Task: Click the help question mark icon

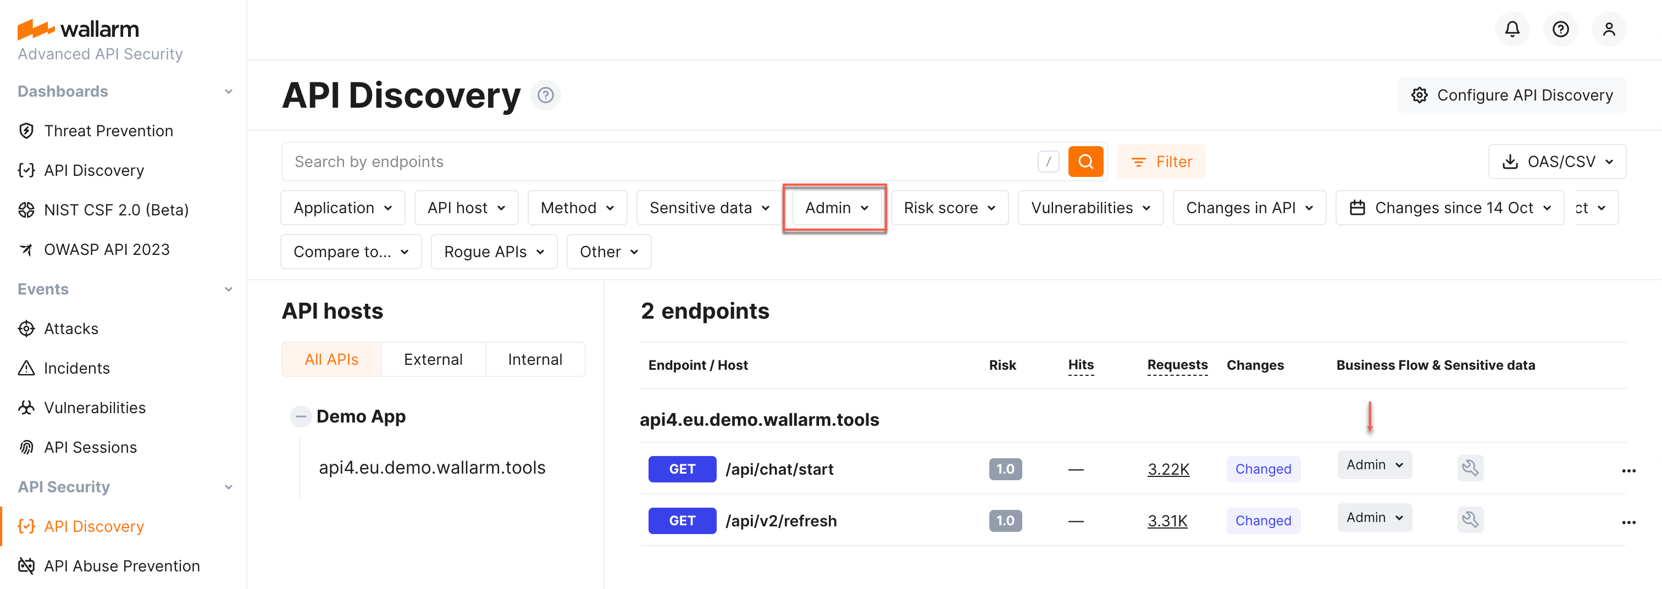Action: [x=1561, y=29]
